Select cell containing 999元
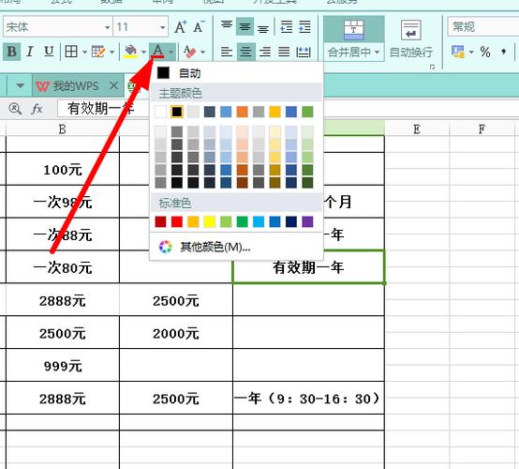The height and width of the screenshot is (469, 519). click(x=63, y=365)
